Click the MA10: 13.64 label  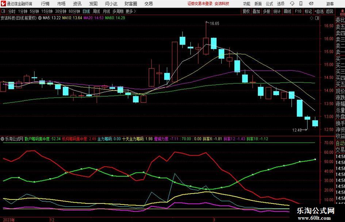[x=72, y=18]
